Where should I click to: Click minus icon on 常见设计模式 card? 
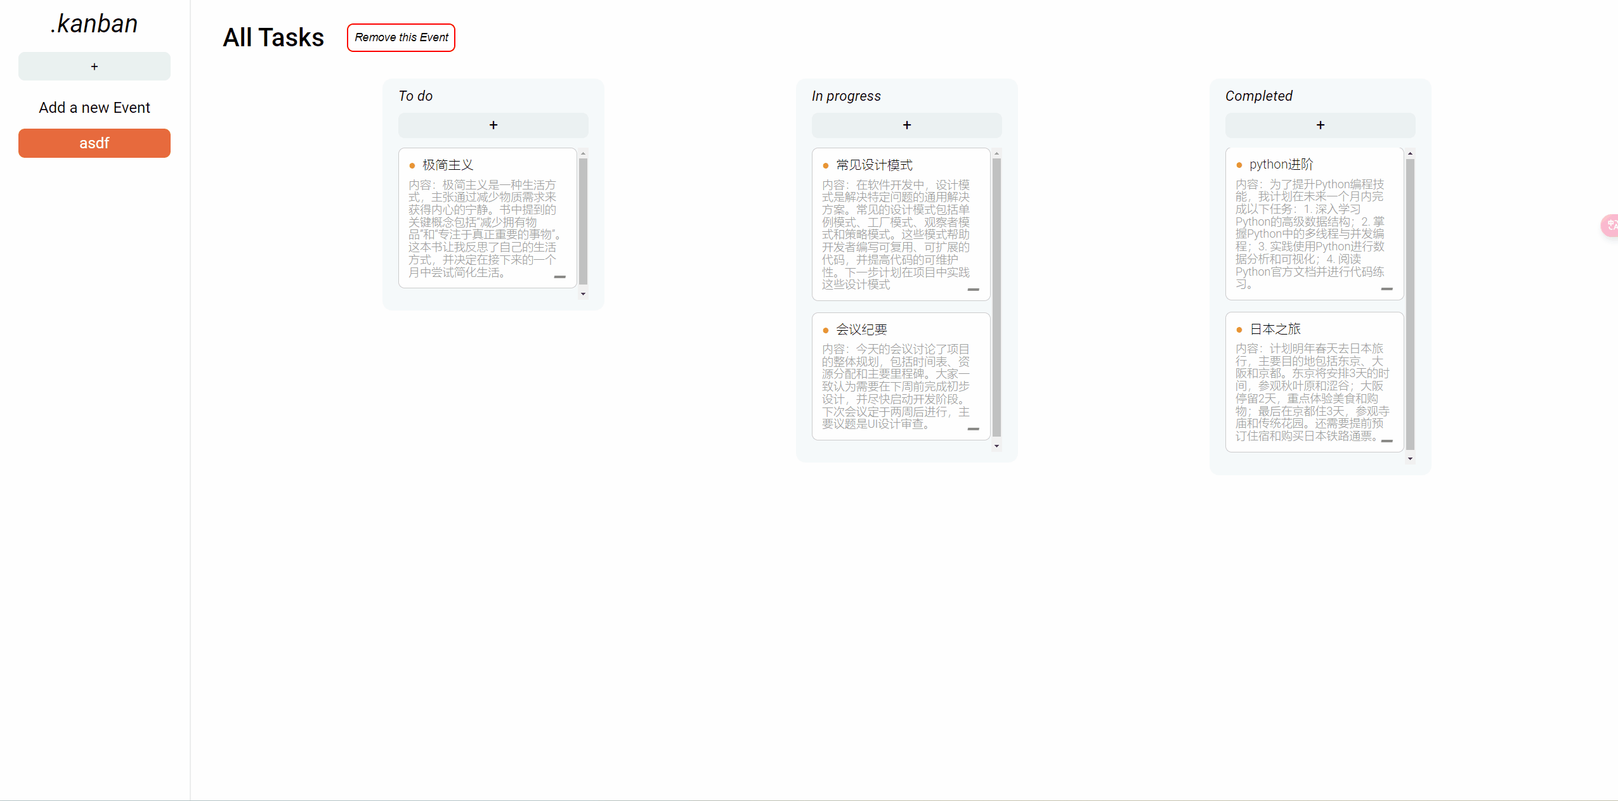(x=973, y=290)
